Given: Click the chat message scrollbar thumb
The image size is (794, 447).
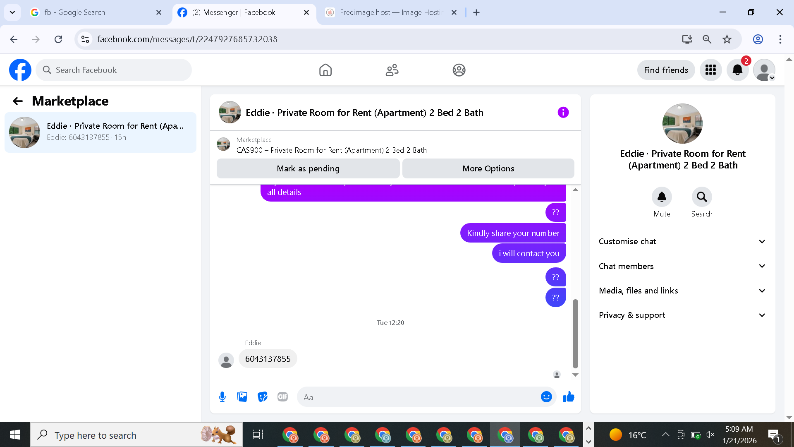Looking at the screenshot, I should point(575,333).
